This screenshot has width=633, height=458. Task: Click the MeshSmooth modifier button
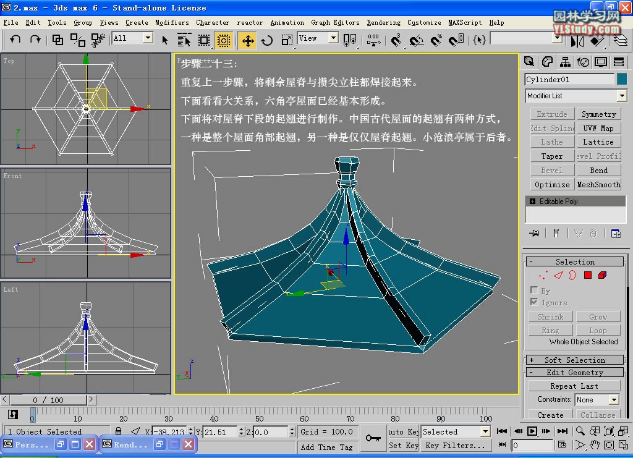pos(598,184)
